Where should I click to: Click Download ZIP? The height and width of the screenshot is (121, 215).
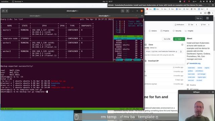coord(153,61)
